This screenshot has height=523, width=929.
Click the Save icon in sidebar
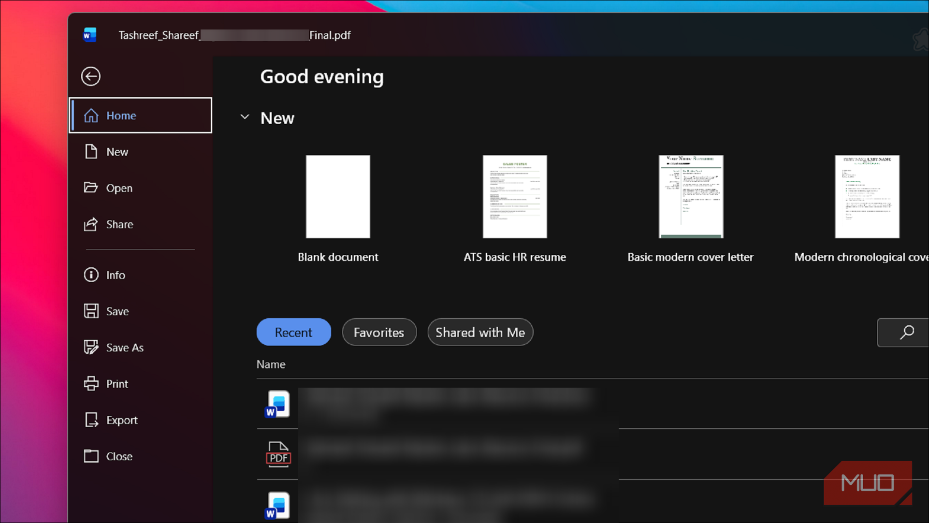pyautogui.click(x=91, y=311)
